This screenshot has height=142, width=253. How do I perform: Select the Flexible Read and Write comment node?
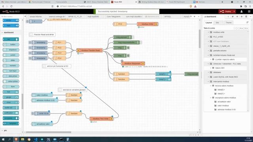click(42, 35)
